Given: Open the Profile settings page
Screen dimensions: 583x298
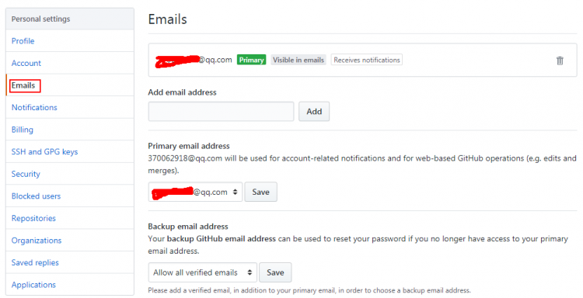Looking at the screenshot, I should [x=23, y=41].
